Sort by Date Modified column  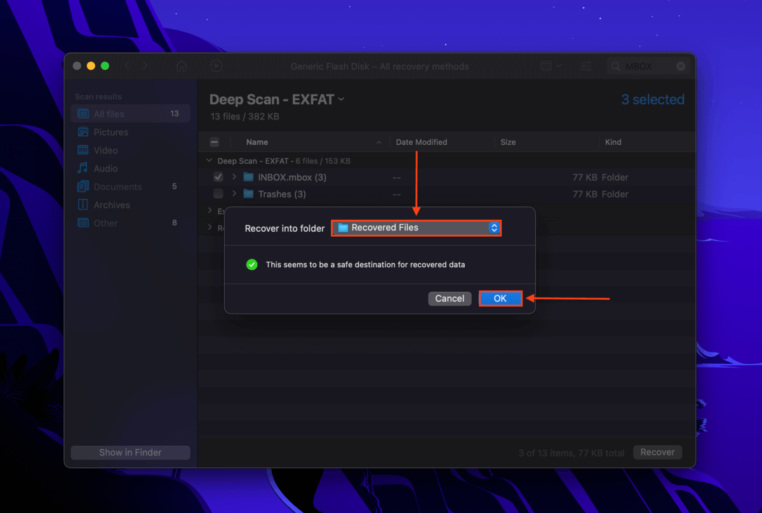click(421, 142)
